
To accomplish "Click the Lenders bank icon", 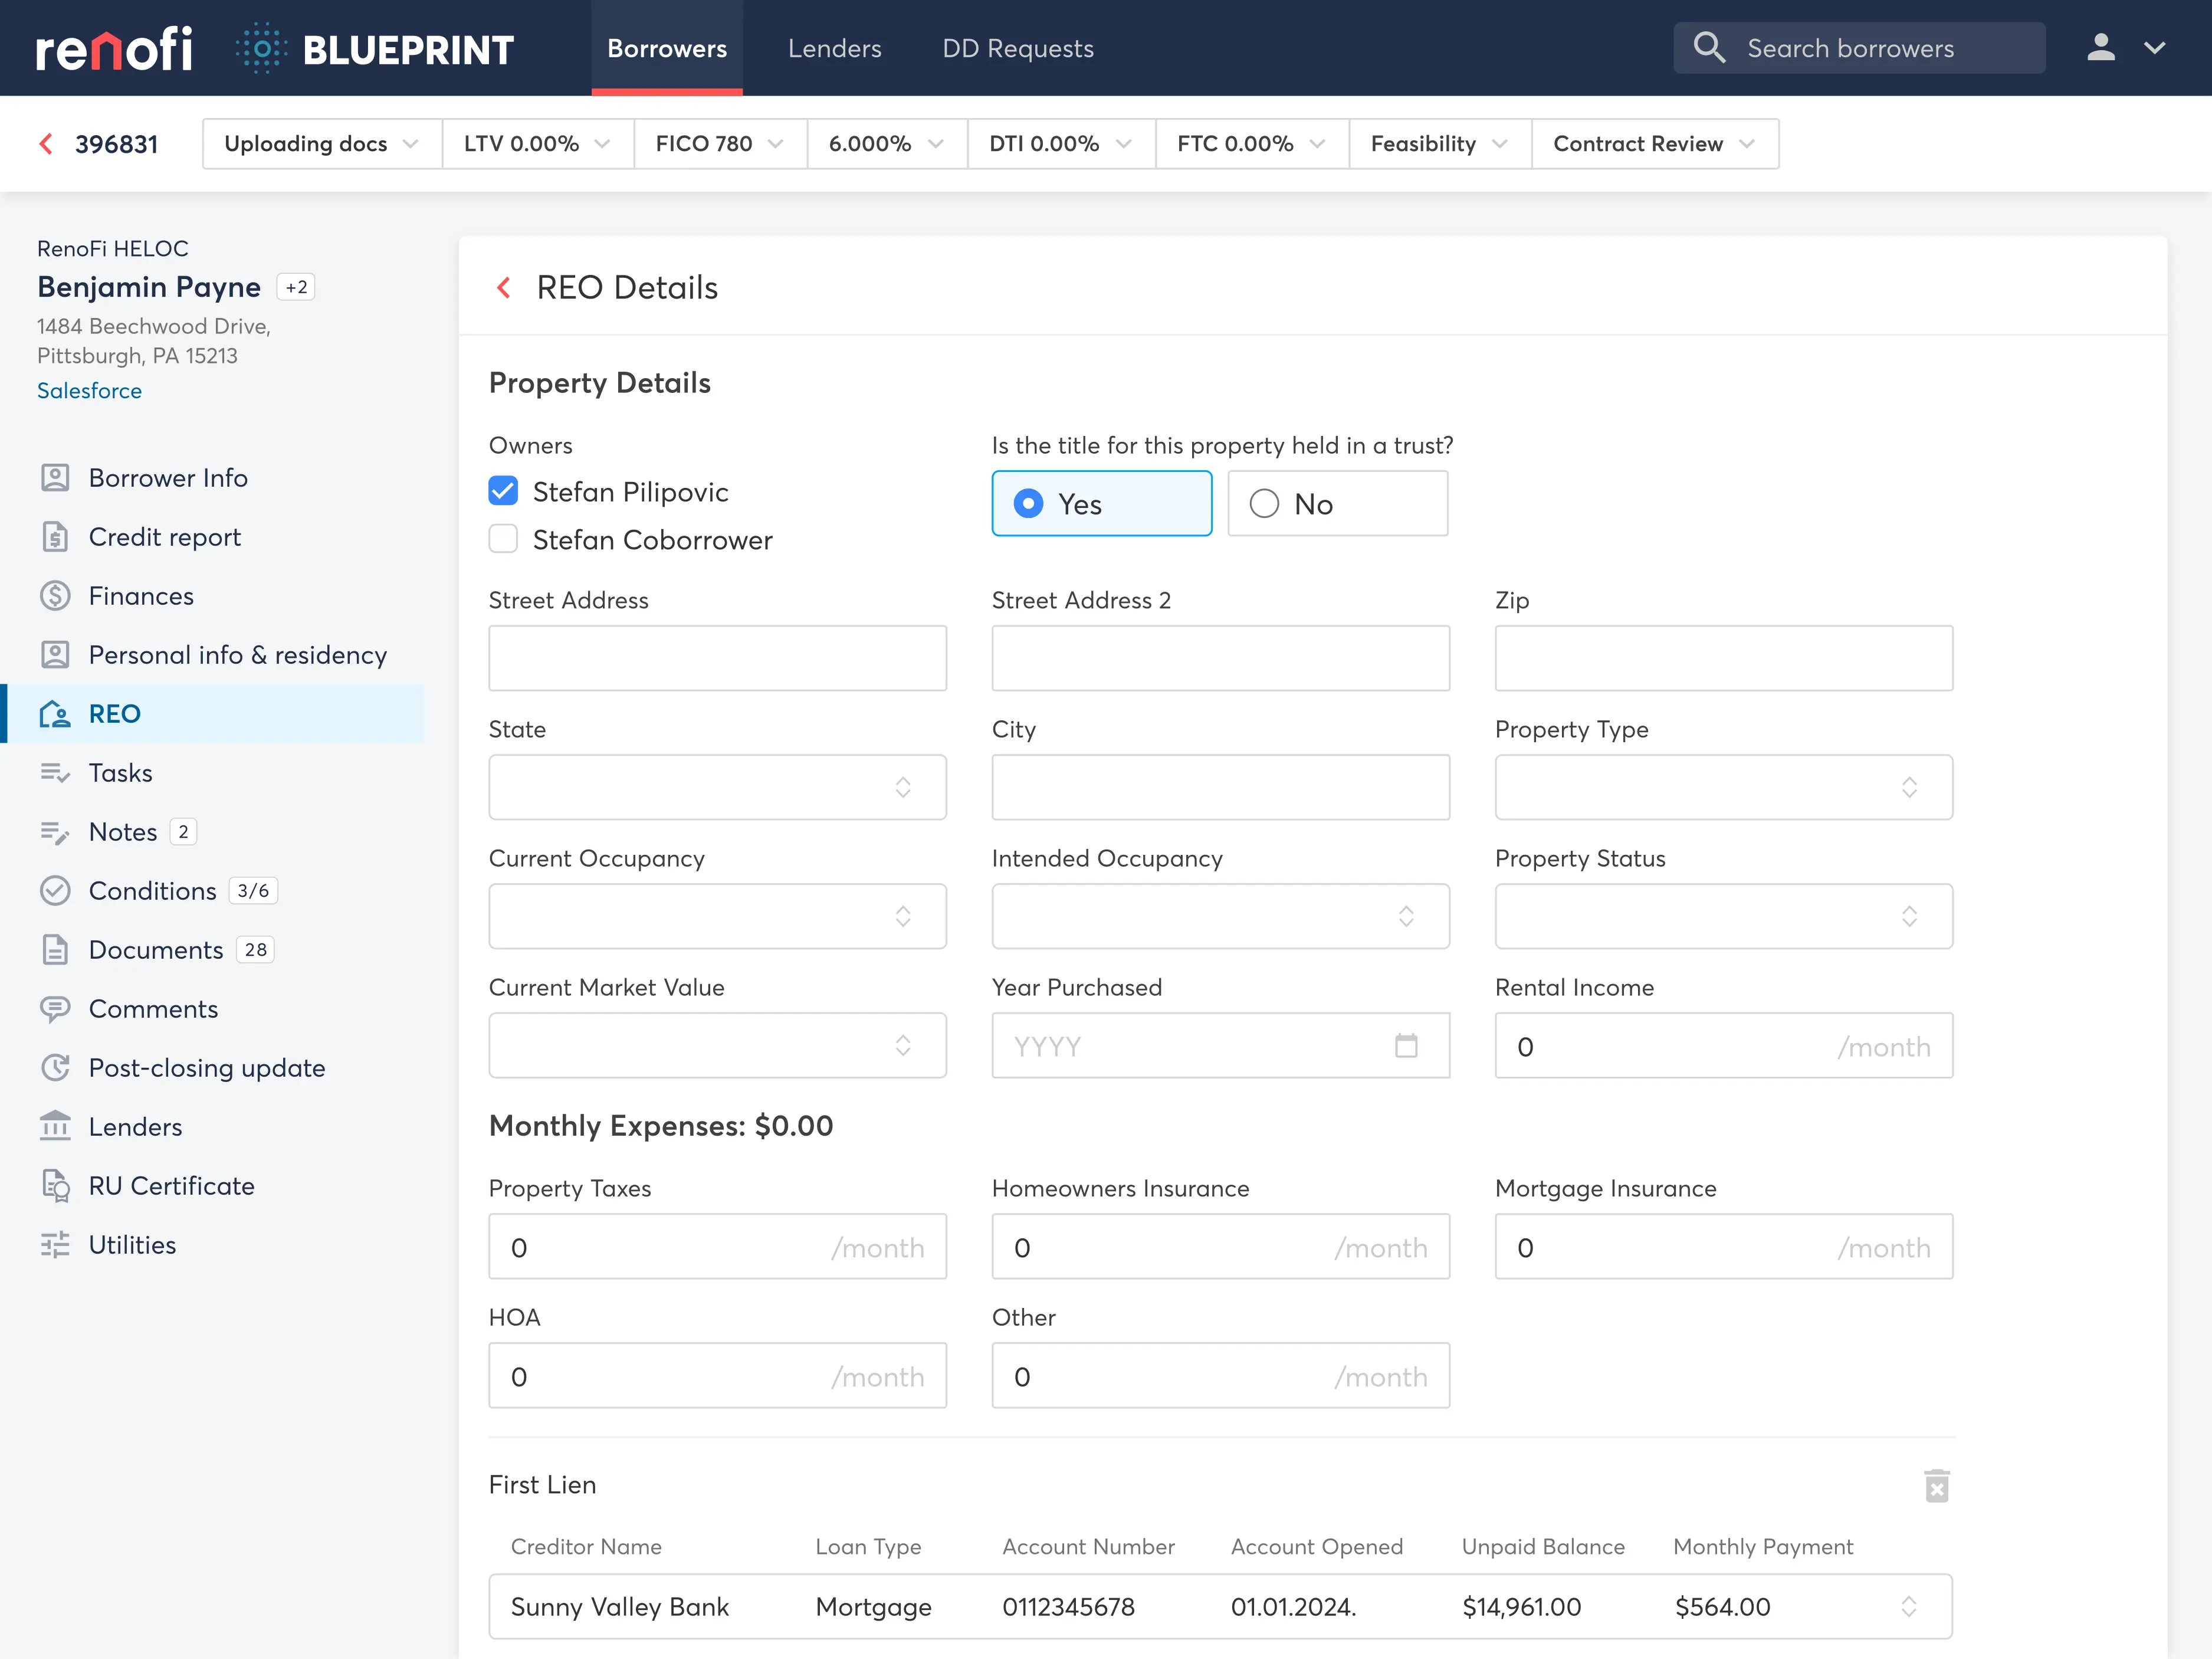I will point(55,1127).
